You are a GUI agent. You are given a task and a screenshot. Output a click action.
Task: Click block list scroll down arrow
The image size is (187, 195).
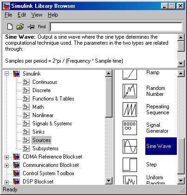[181, 181]
